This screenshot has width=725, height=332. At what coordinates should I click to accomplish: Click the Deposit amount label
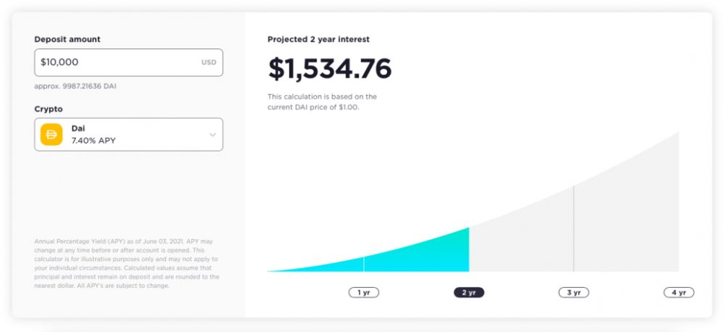67,39
